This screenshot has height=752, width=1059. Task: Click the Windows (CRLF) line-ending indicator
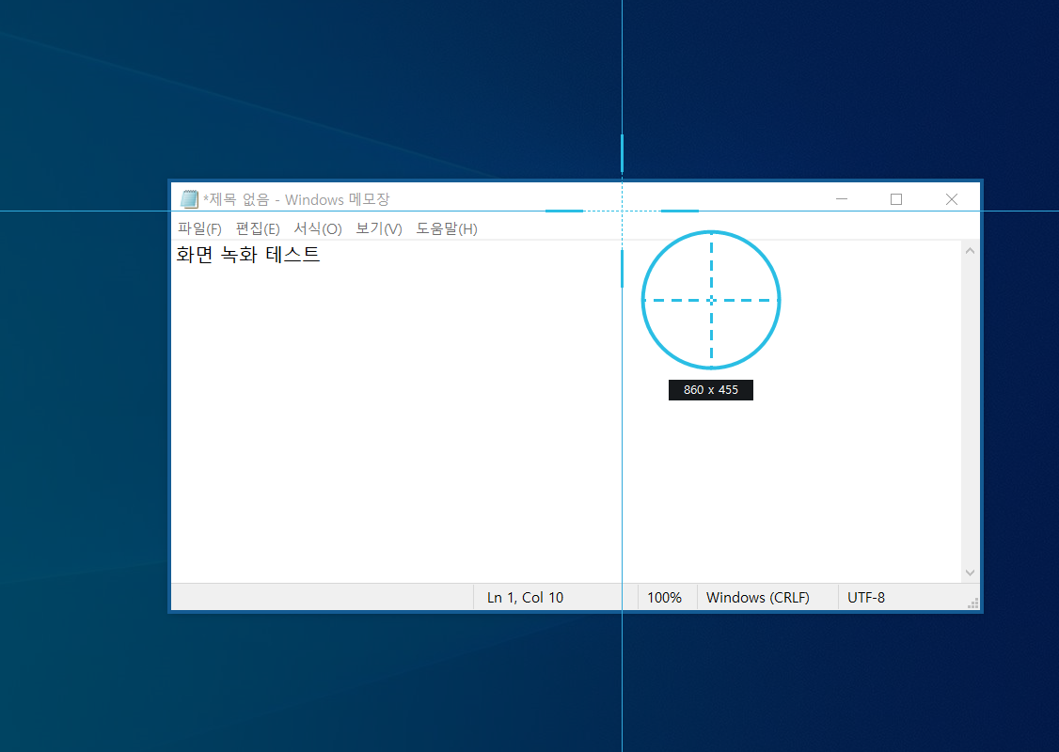click(x=759, y=597)
